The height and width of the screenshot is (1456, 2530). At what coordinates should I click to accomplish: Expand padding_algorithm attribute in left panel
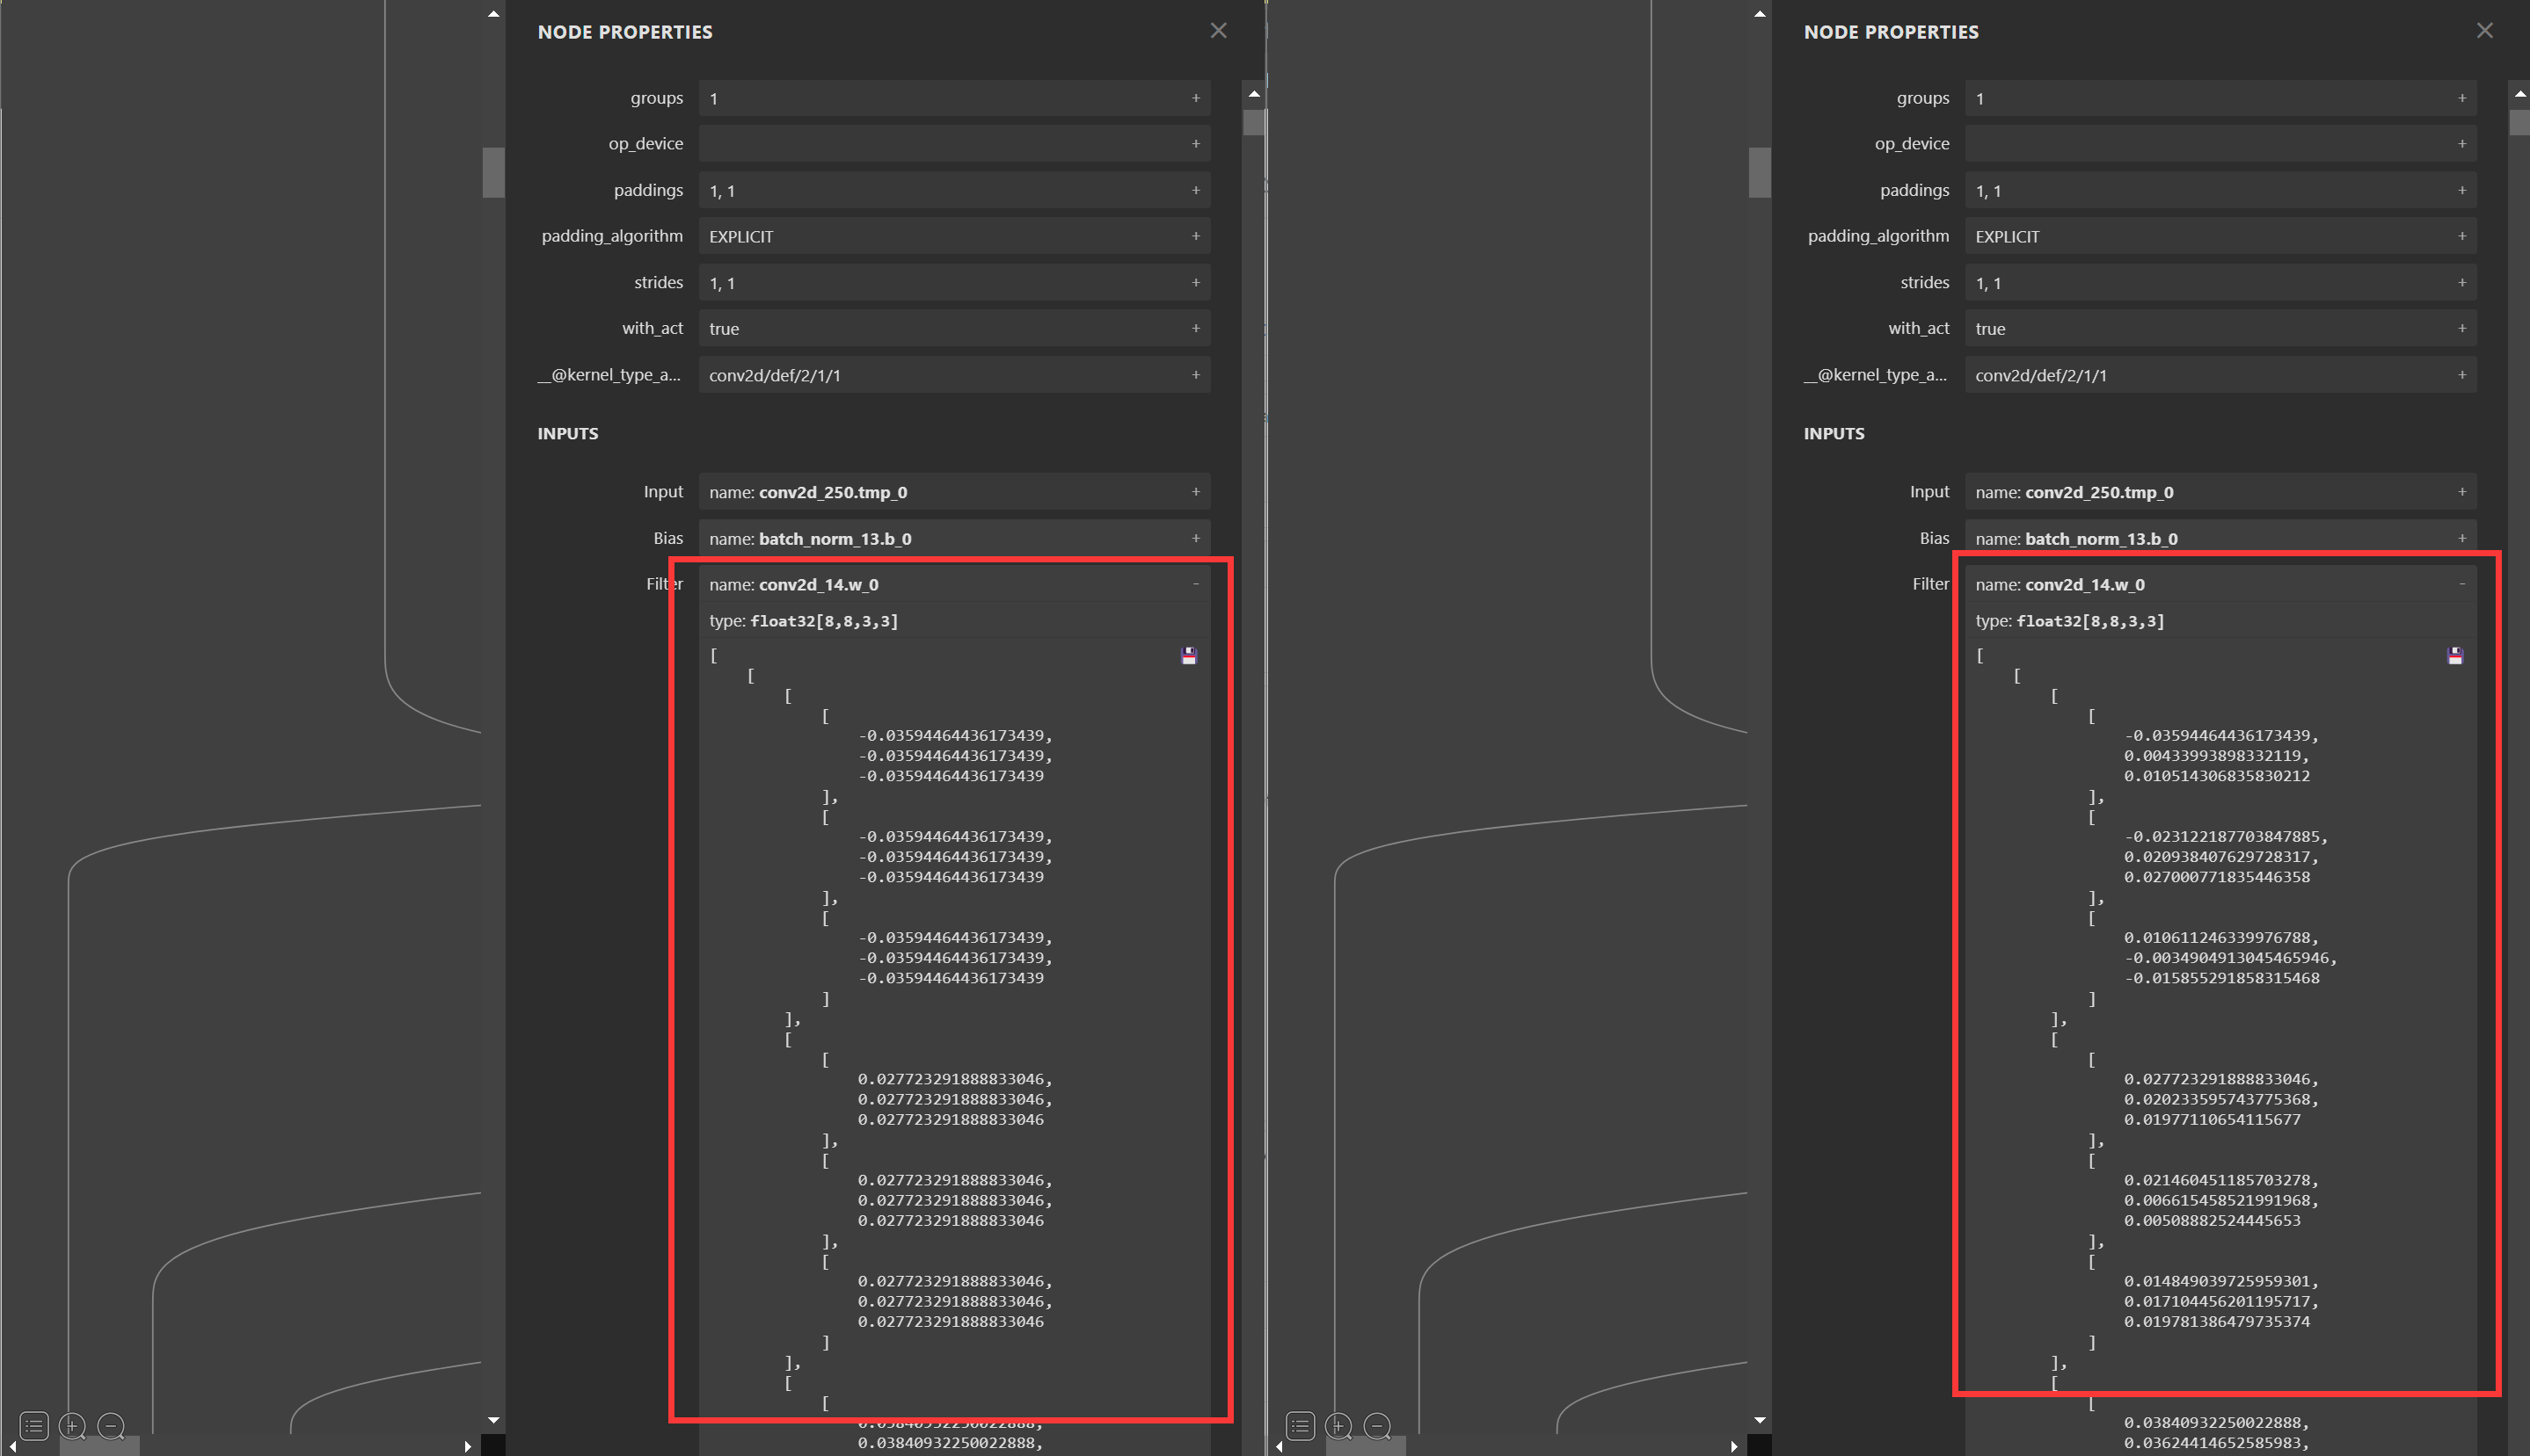[x=1195, y=236]
